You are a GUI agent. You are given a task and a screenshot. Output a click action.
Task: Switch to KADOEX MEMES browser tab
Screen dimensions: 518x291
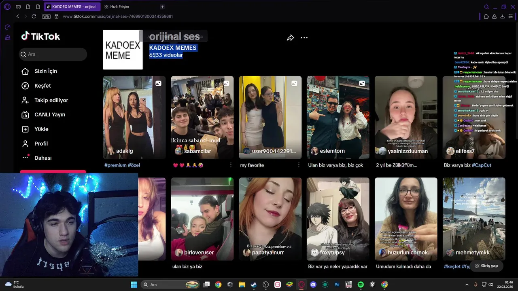(72, 7)
